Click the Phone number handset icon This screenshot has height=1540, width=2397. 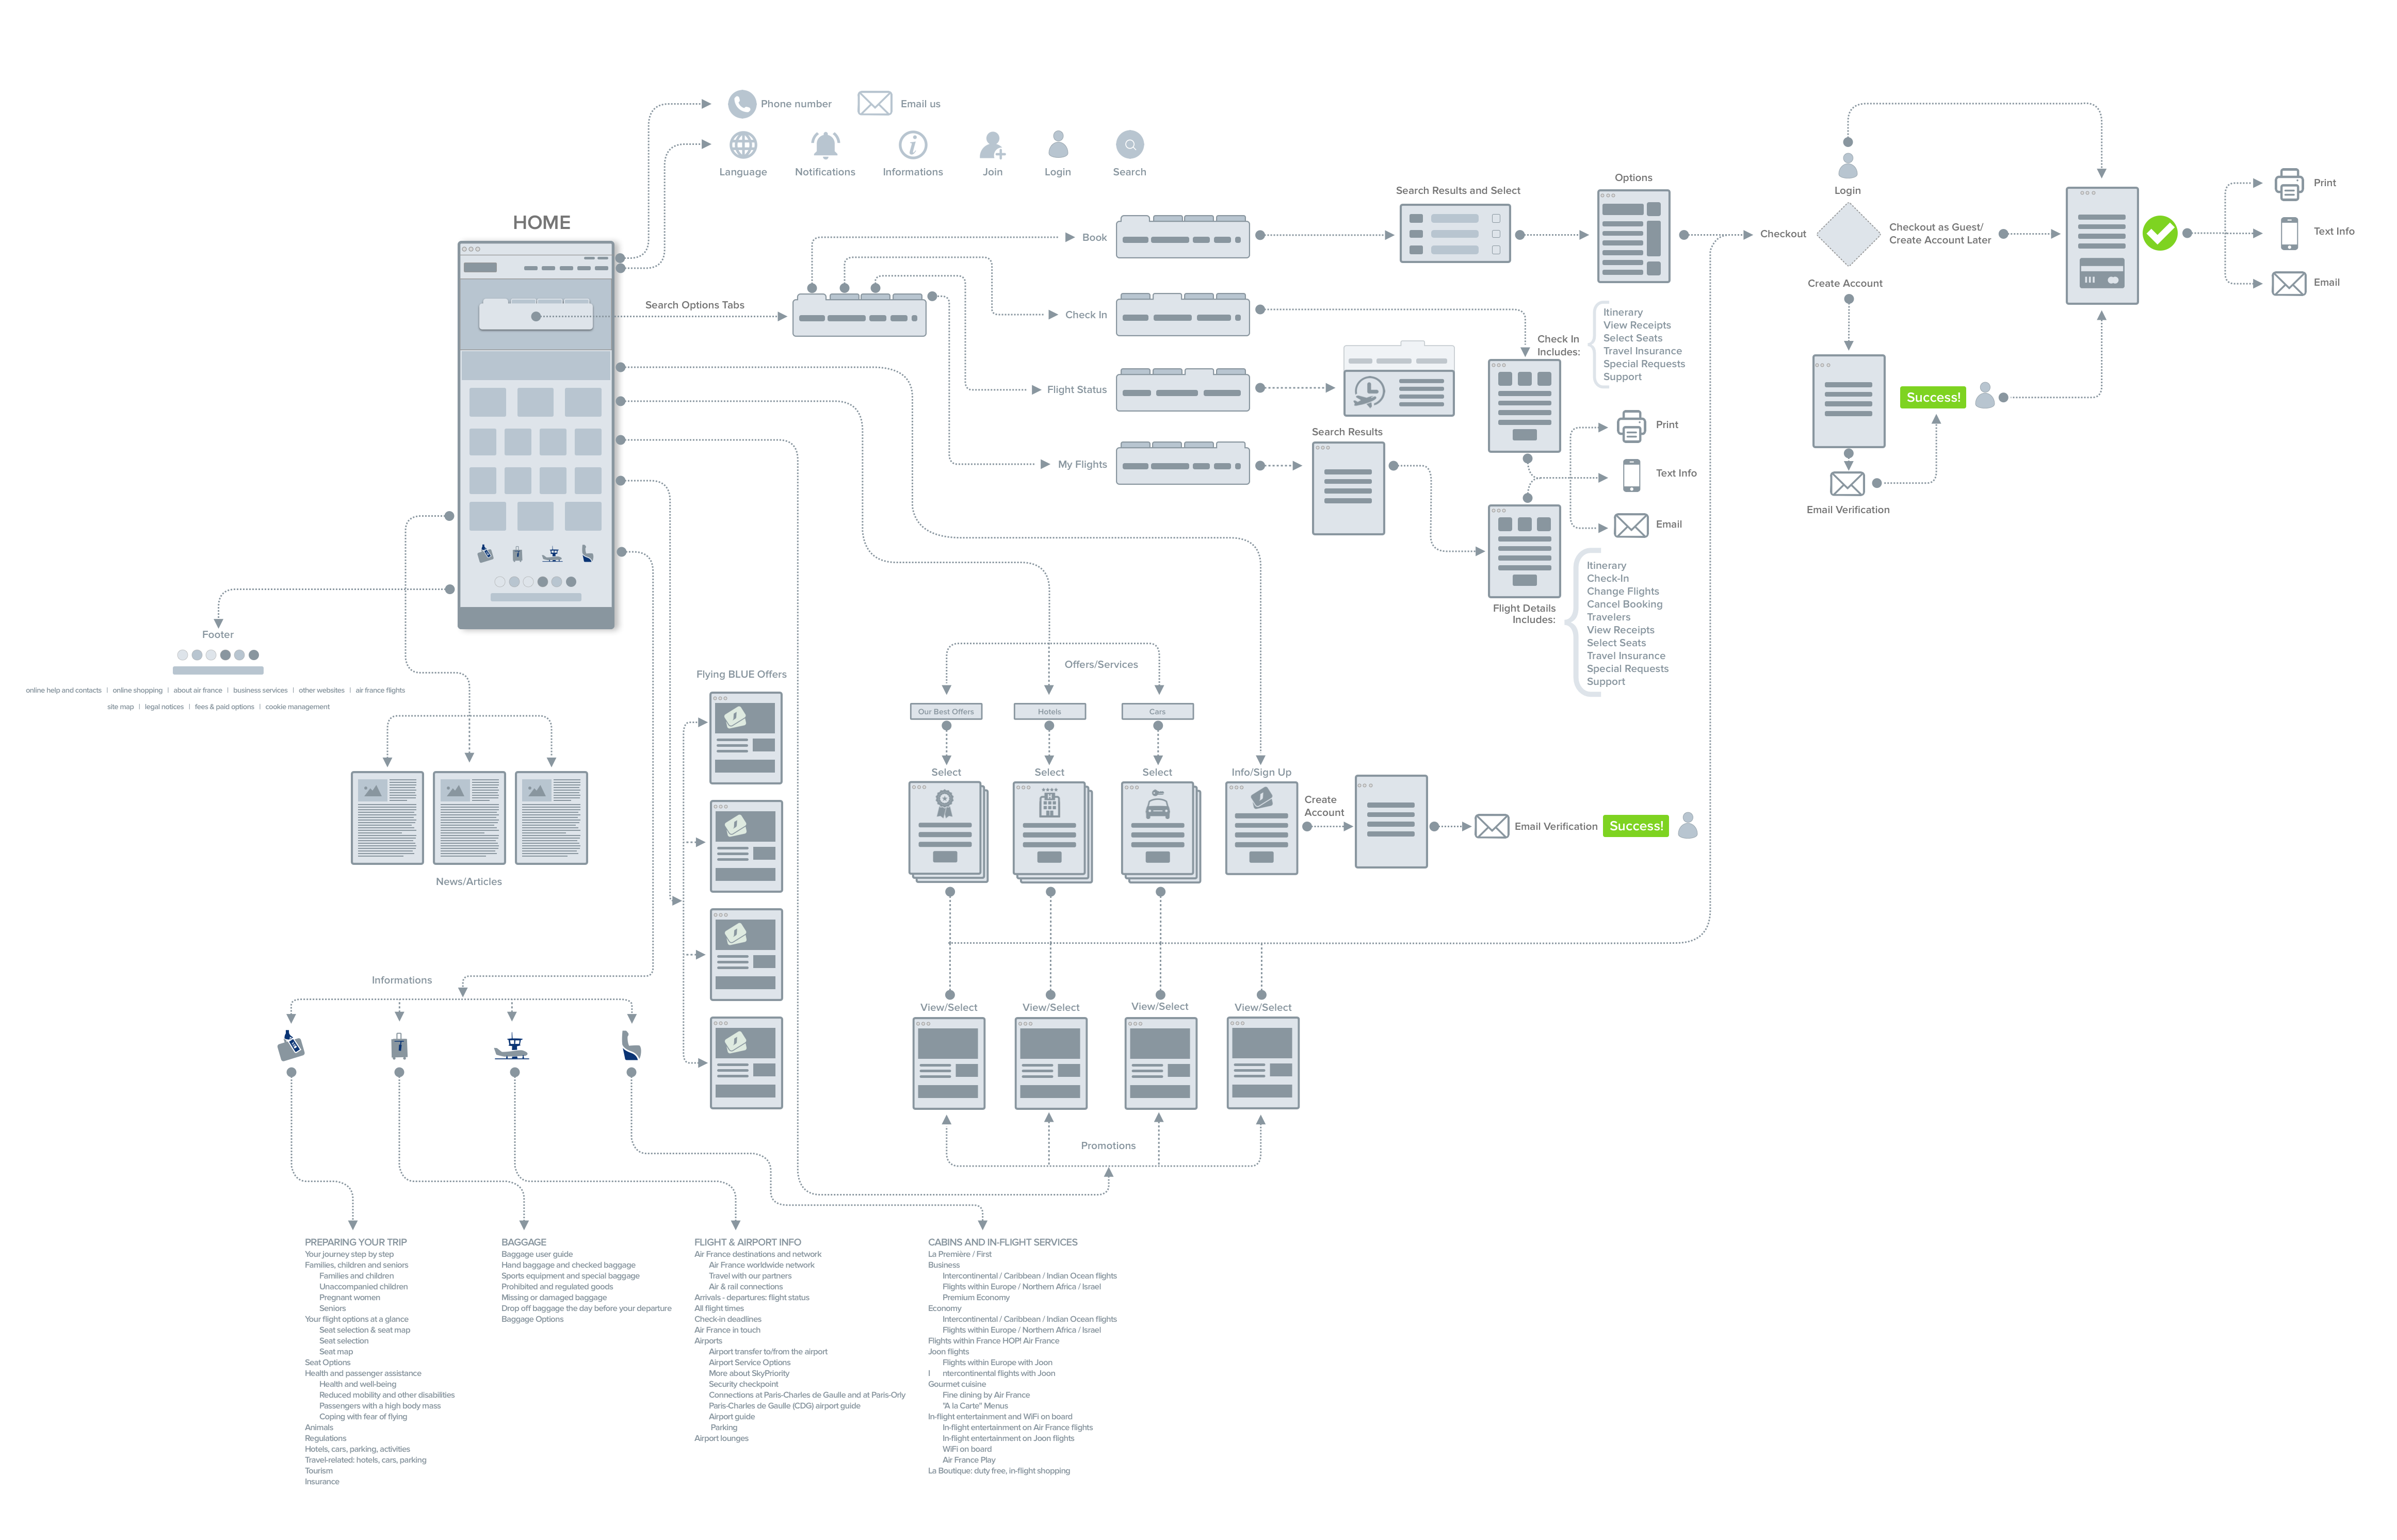pos(741,104)
